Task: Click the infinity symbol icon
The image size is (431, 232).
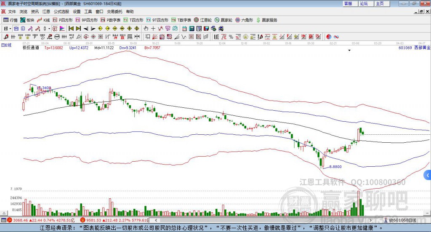Action: coord(336,37)
